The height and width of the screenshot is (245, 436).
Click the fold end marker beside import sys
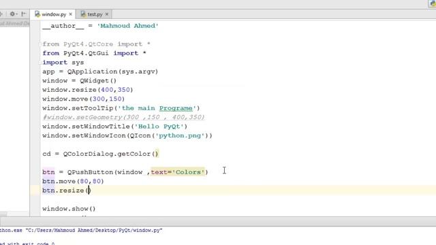(41, 63)
